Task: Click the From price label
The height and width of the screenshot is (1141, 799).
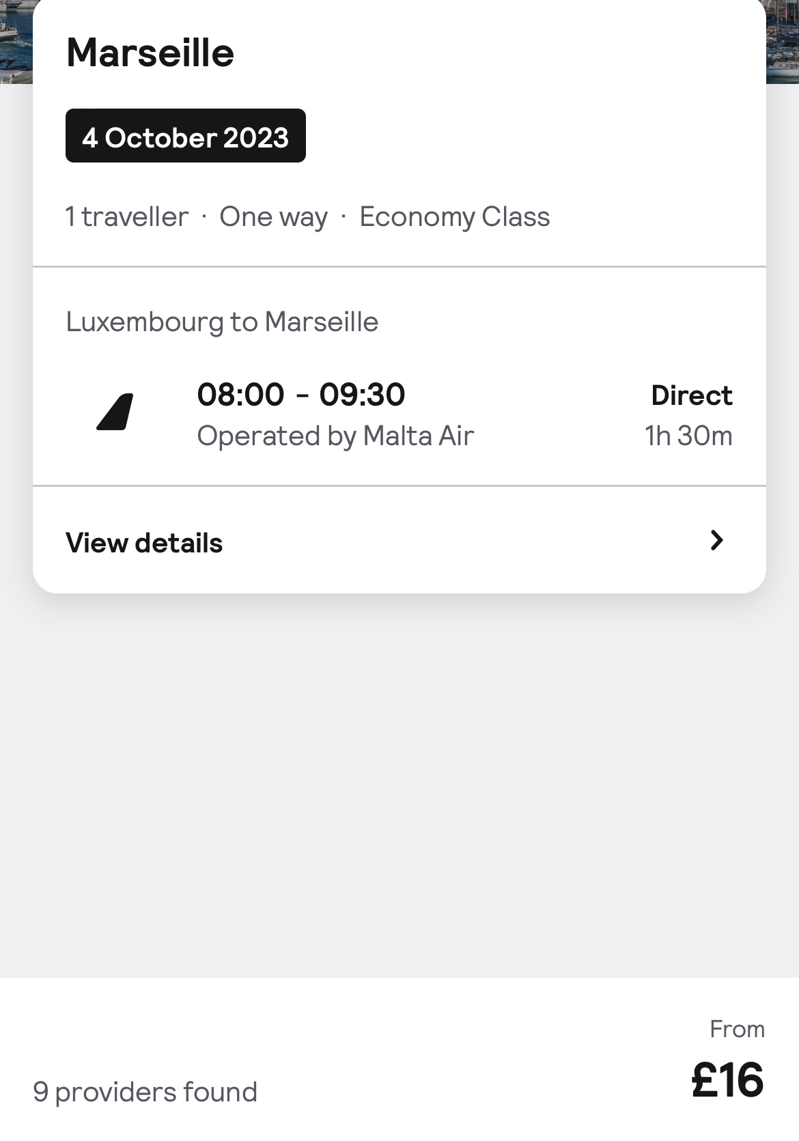Action: [x=738, y=1028]
